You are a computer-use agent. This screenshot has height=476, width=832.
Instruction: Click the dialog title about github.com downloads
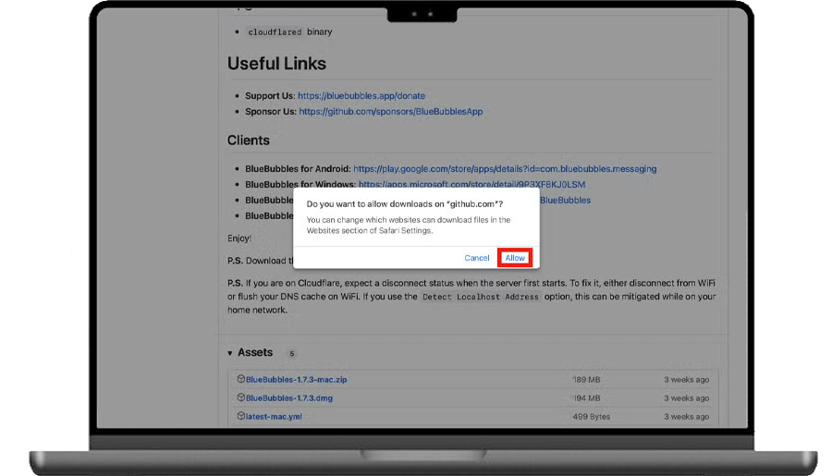(x=405, y=203)
